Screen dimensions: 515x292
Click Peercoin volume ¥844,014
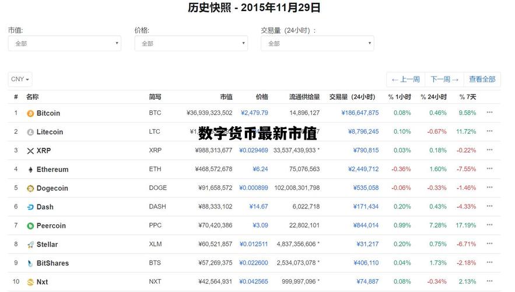click(366, 225)
